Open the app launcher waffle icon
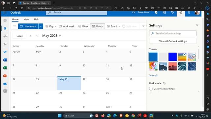This screenshot has width=211, height=119. [x=5, y=13]
